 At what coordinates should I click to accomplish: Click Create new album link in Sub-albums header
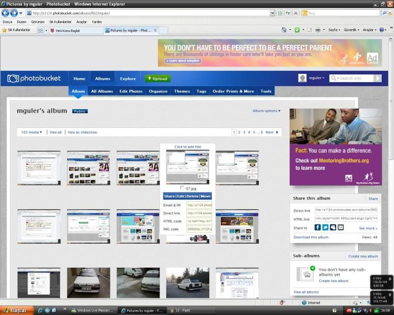[x=363, y=256]
